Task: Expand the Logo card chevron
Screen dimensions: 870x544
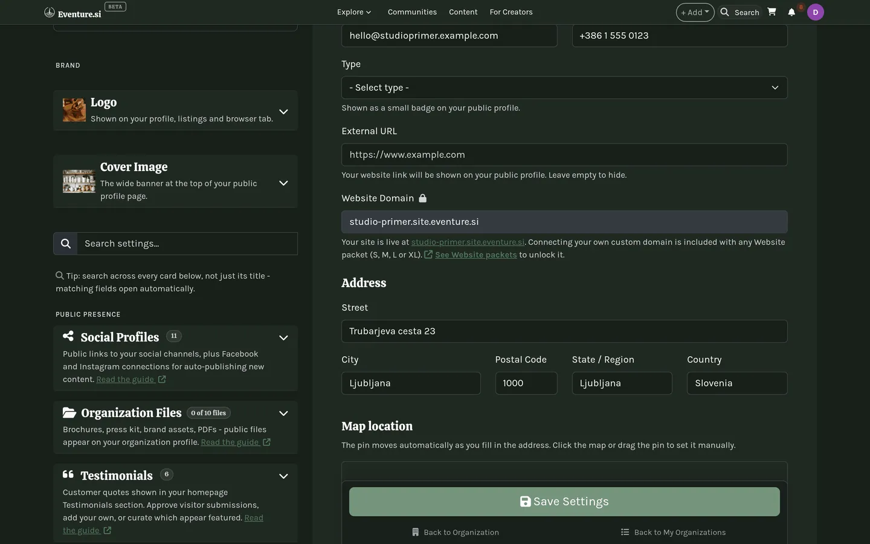Action: pos(283,111)
